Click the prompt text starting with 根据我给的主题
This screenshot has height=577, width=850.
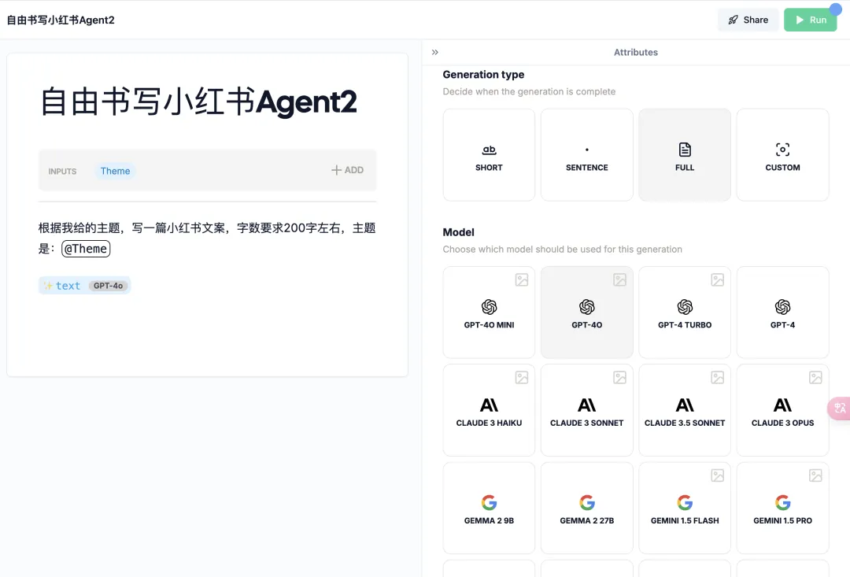(207, 238)
